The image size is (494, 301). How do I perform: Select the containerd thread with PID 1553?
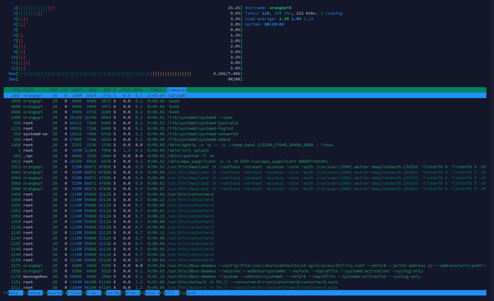click(245, 216)
